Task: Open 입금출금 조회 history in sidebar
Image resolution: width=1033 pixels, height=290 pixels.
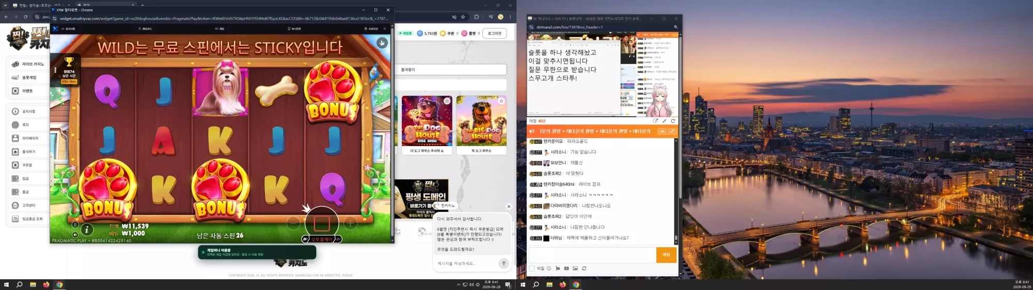Action: coord(28,219)
